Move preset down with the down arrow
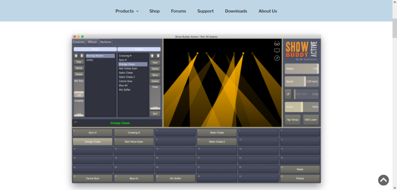Viewport: 397px width, 190px height. pos(158,56)
